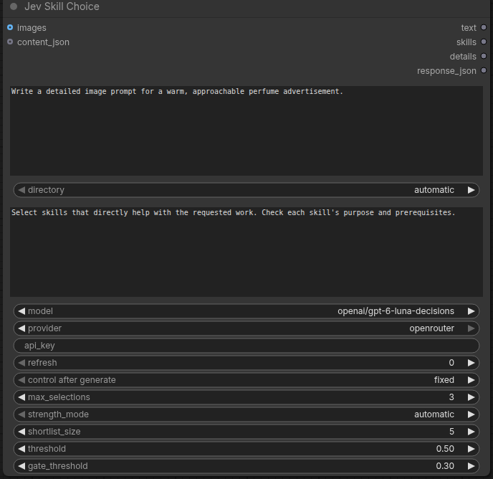Select next control after generate option
Screen dimensions: 493x479
pyautogui.click(x=471, y=380)
